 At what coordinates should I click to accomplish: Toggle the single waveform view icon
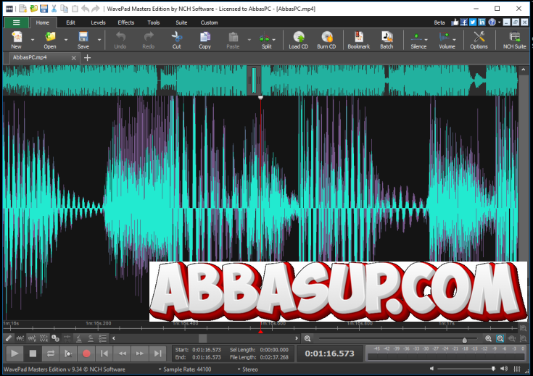tap(20, 338)
